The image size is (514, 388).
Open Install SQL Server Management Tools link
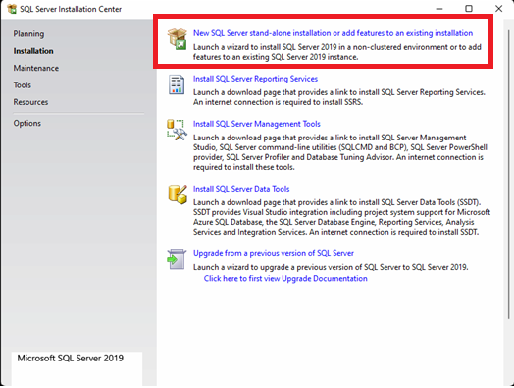click(257, 124)
